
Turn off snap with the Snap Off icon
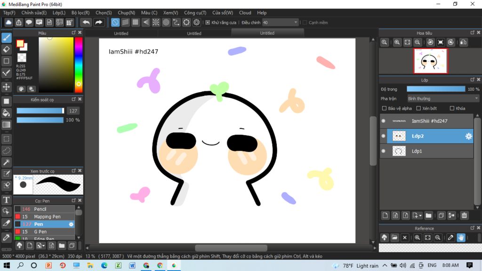(x=115, y=23)
